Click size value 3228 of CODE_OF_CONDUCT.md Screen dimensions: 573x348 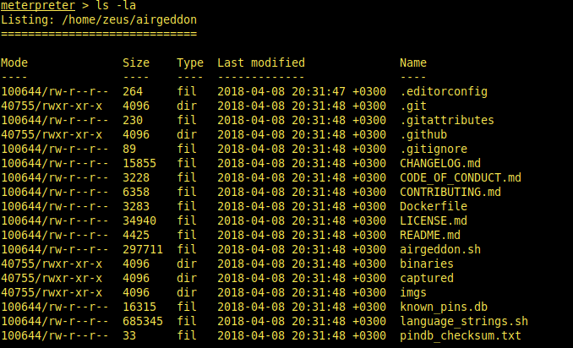pyautogui.click(x=136, y=178)
